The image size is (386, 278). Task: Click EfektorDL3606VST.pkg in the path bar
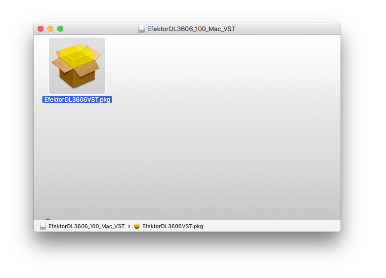pyautogui.click(x=172, y=226)
